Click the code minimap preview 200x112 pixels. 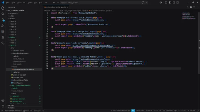coord(189,15)
